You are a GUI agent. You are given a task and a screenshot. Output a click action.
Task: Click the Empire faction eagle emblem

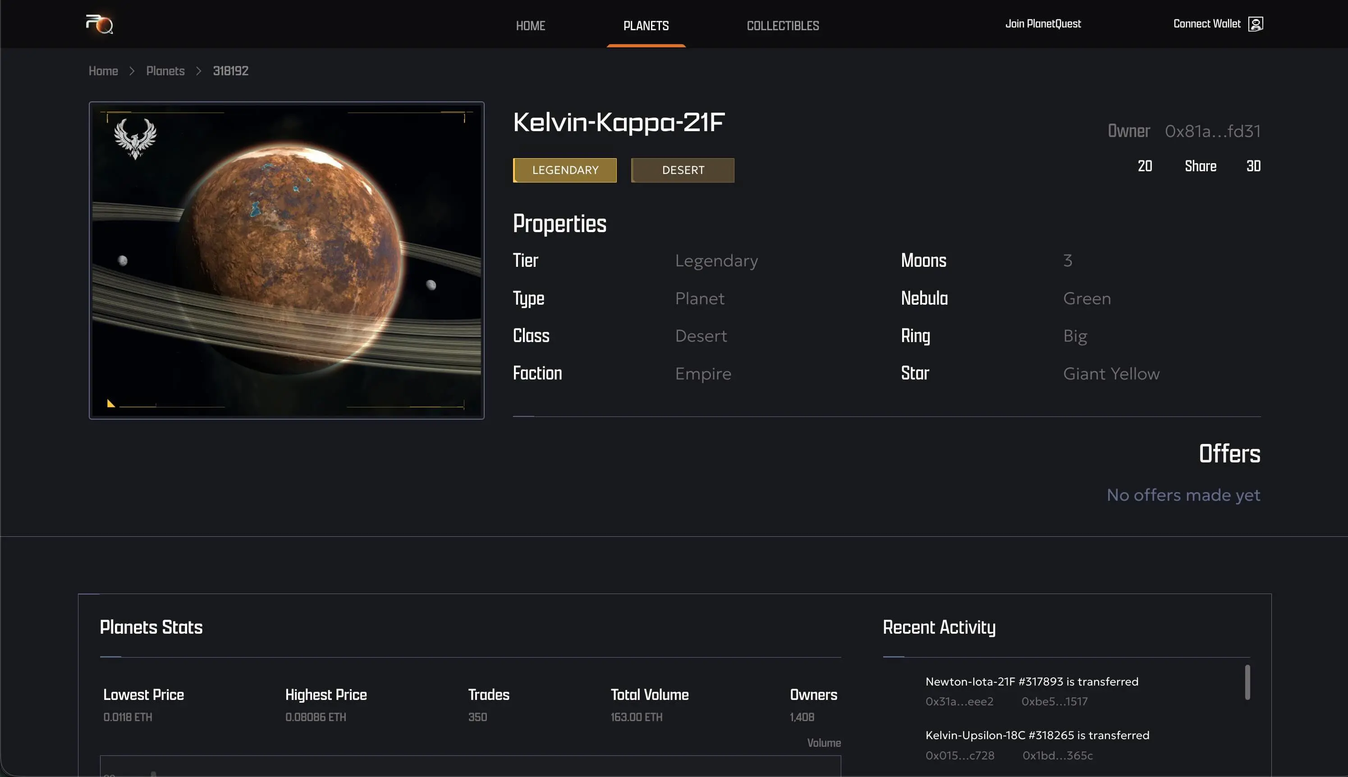(136, 139)
